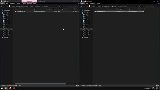Switch to Freigeben tab in left window

tap(12, 3)
